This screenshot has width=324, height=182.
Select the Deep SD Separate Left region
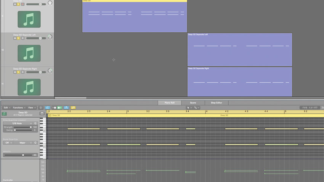click(240, 50)
